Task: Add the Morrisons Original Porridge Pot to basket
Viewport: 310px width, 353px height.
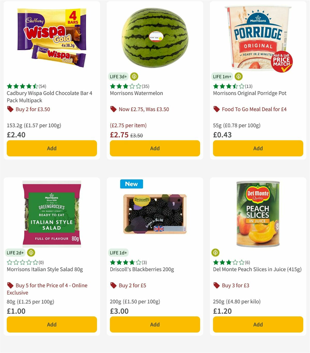Action: (x=258, y=148)
